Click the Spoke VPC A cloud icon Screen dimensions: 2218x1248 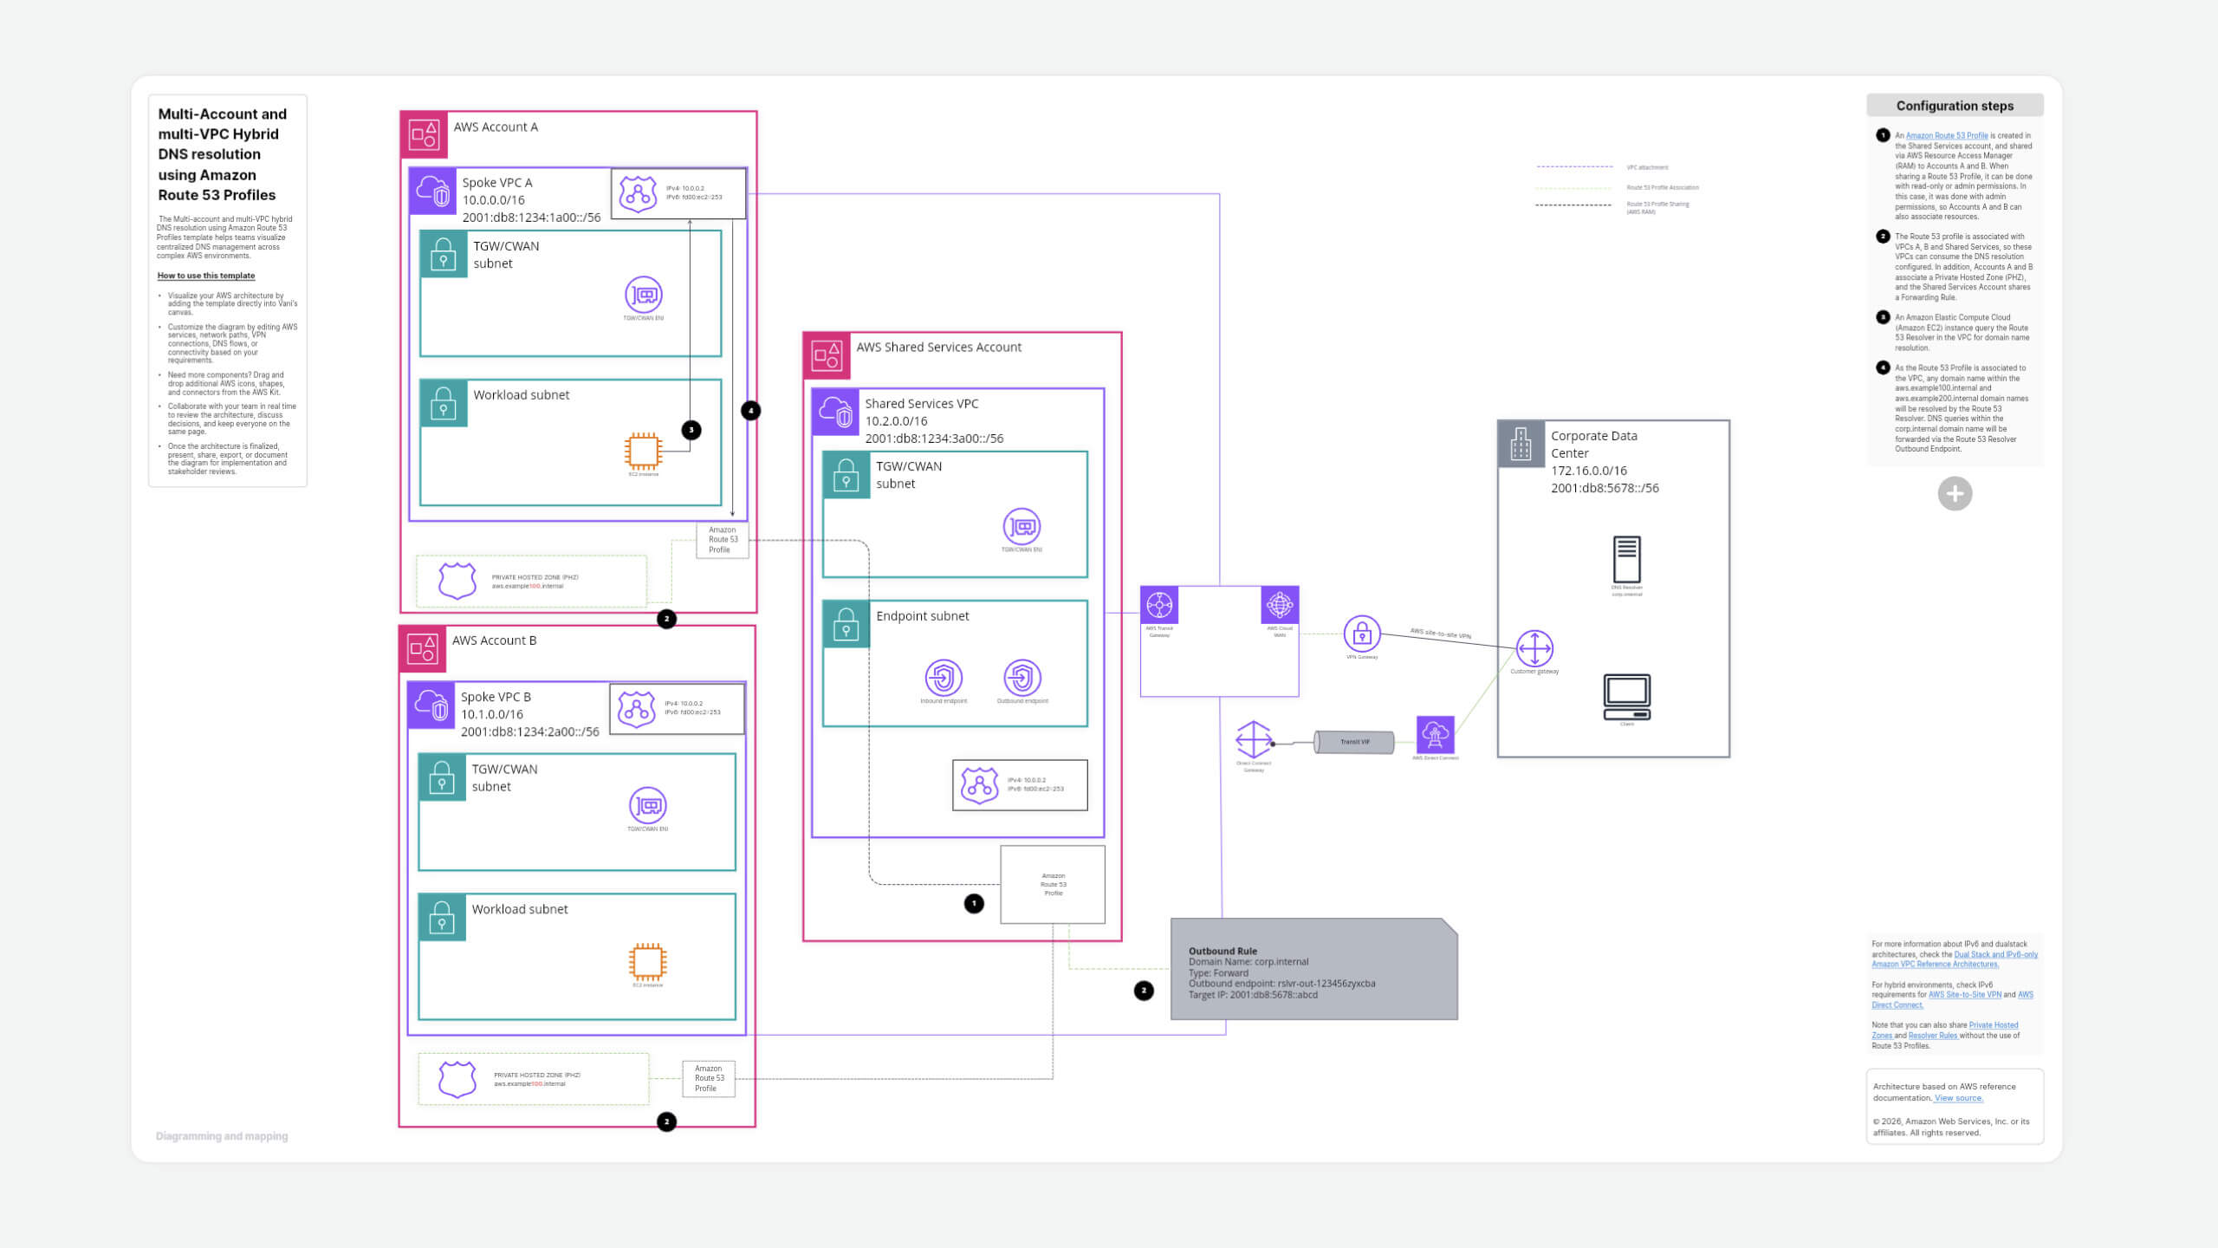point(432,191)
